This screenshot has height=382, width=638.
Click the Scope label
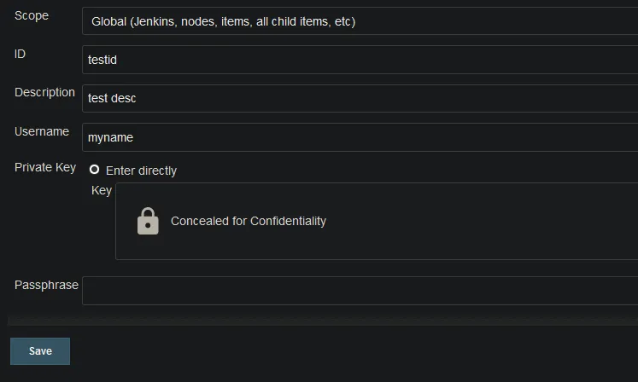32,16
